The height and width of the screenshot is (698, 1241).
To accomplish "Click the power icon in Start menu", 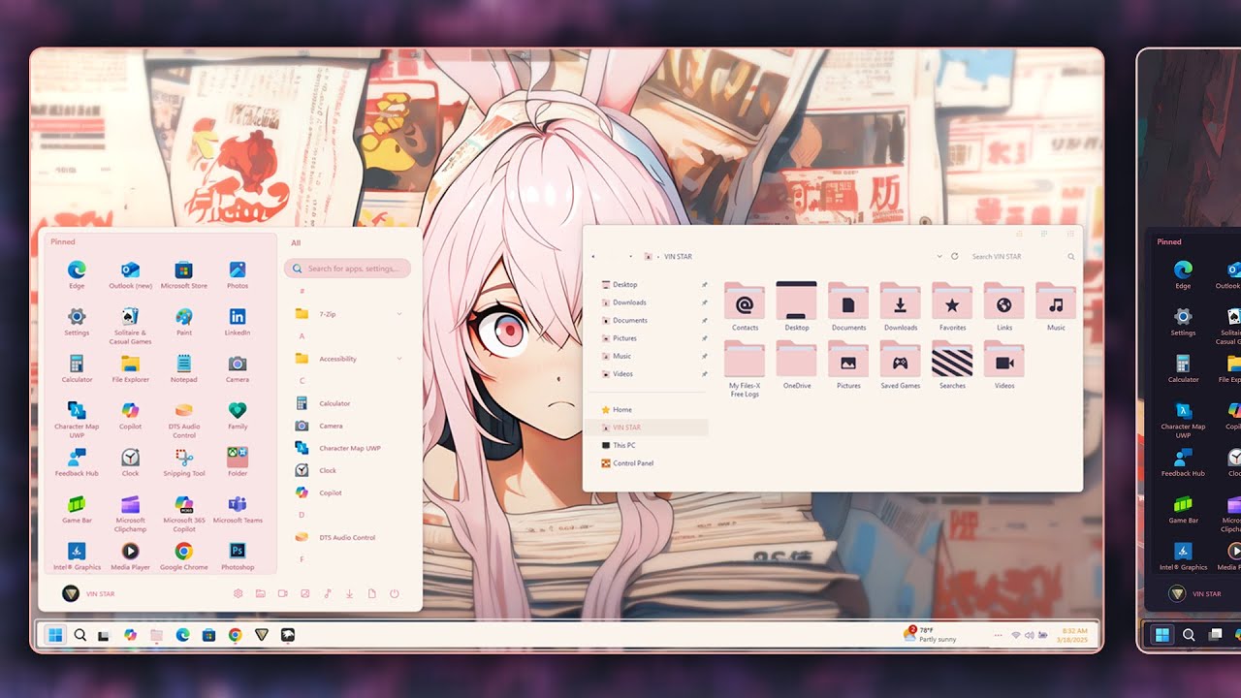I will pos(395,593).
